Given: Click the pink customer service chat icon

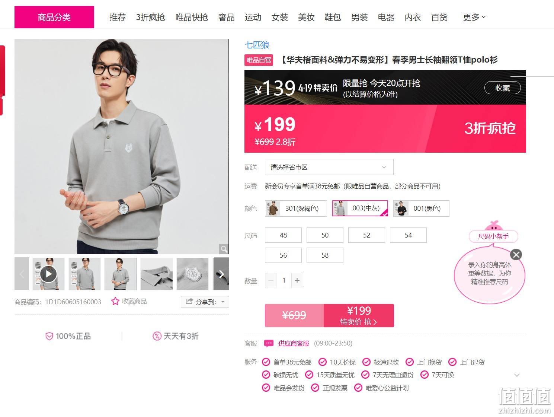Looking at the screenshot, I should tap(269, 343).
